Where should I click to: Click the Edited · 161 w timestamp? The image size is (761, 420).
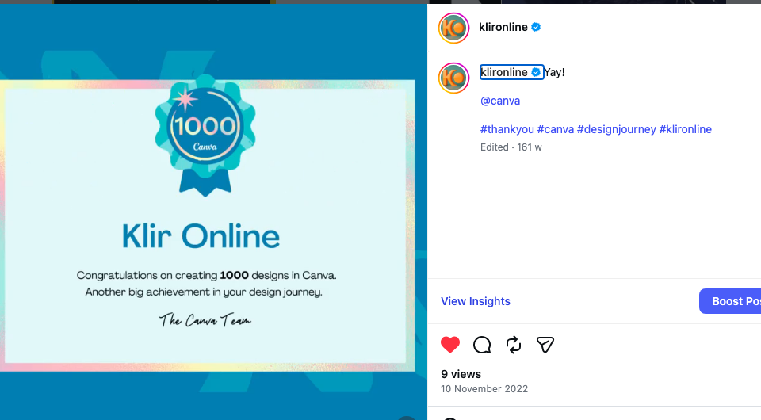511,147
